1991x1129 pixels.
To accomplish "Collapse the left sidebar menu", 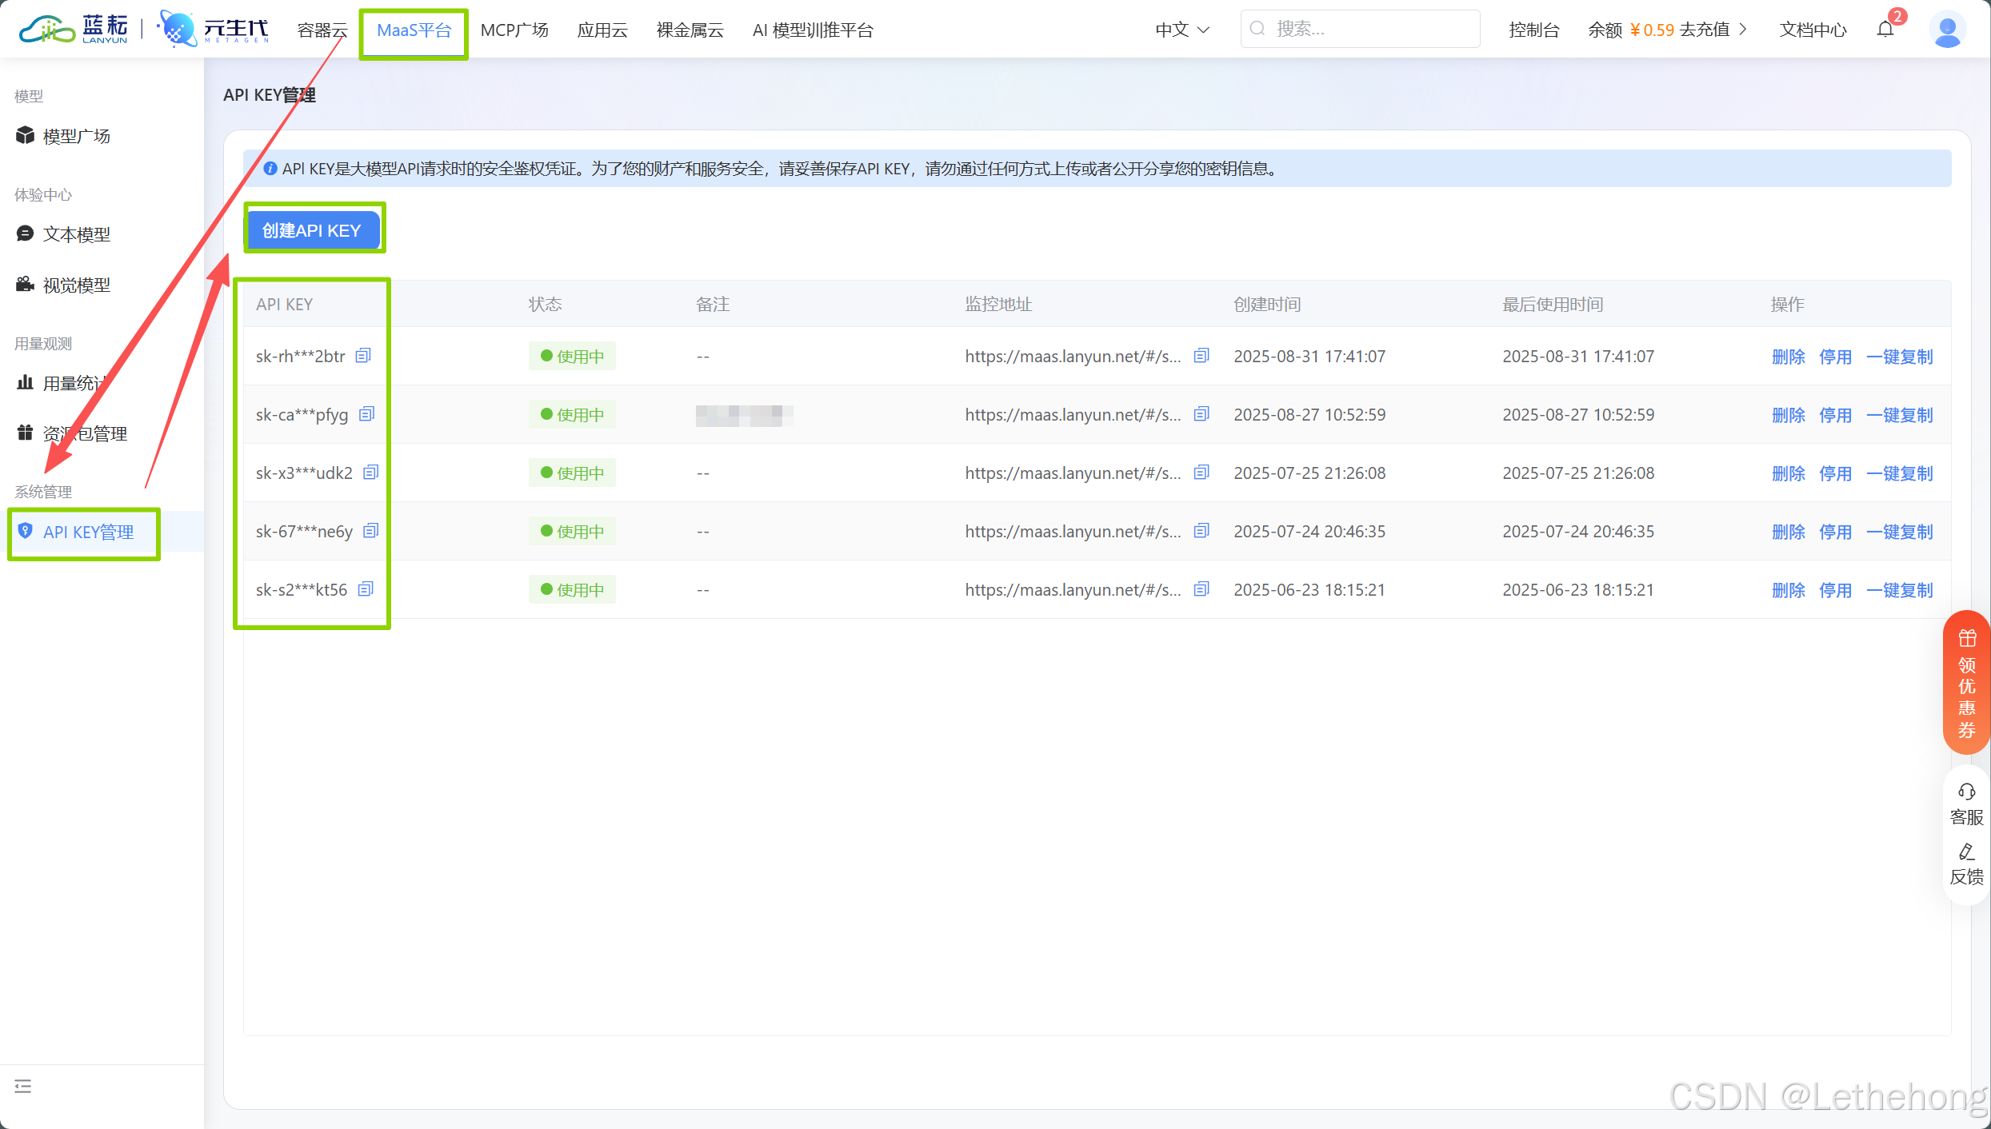I will (23, 1086).
